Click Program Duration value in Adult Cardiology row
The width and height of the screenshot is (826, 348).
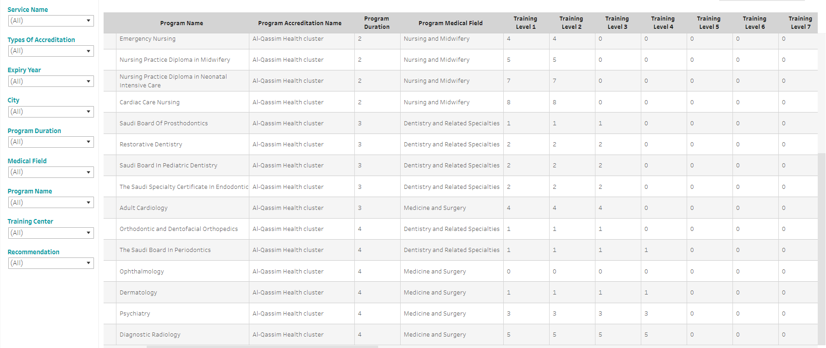click(x=360, y=208)
